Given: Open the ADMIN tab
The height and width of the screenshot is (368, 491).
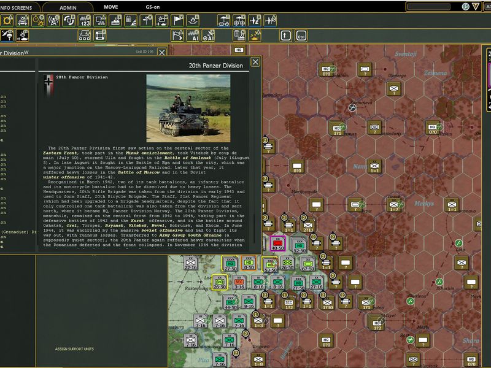Looking at the screenshot, I should point(68,7).
